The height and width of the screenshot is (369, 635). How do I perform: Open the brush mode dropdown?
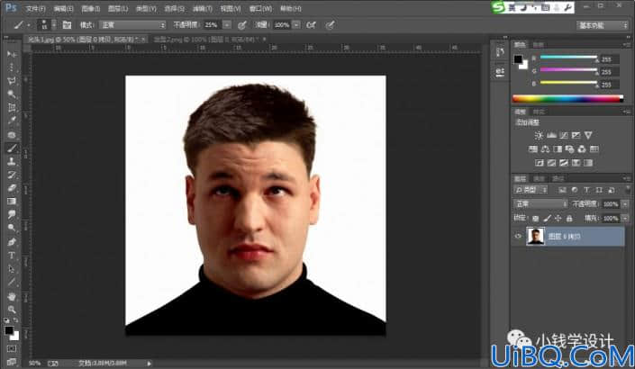tap(132, 25)
